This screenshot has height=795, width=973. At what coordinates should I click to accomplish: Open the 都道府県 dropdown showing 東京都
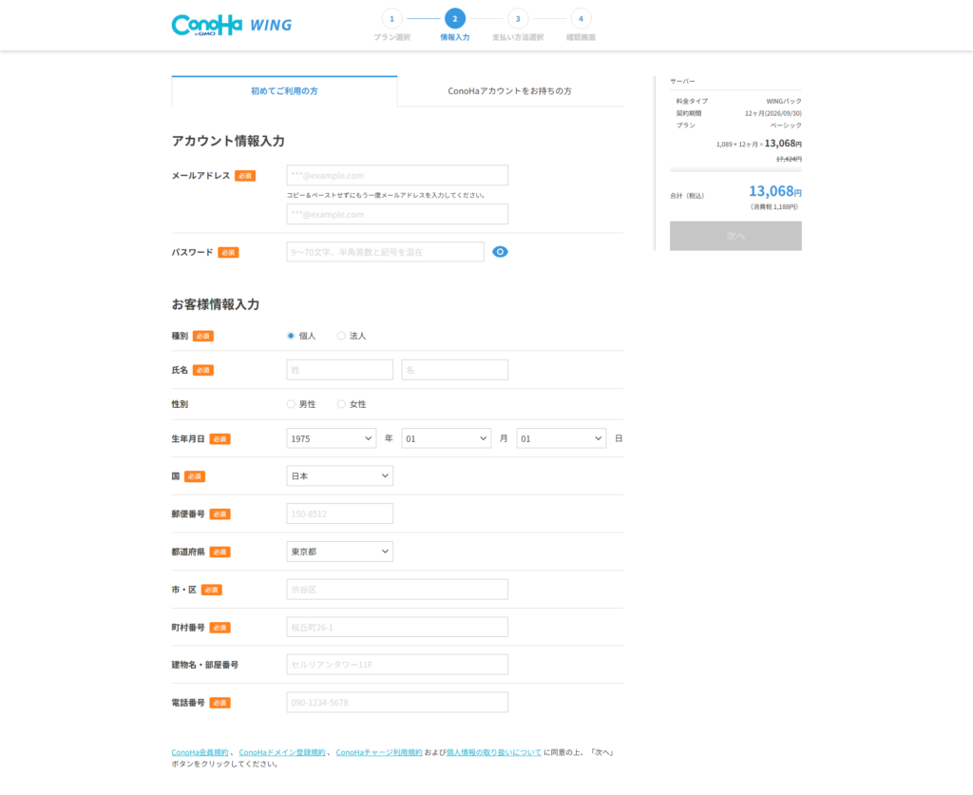tap(339, 551)
